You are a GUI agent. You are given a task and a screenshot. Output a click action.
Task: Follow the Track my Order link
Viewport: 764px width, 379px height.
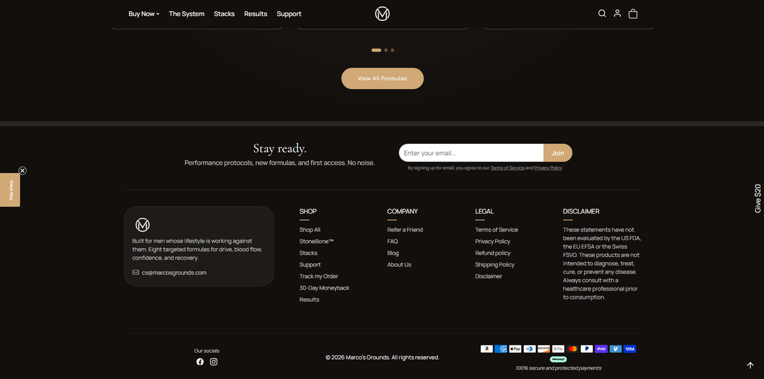click(x=319, y=276)
